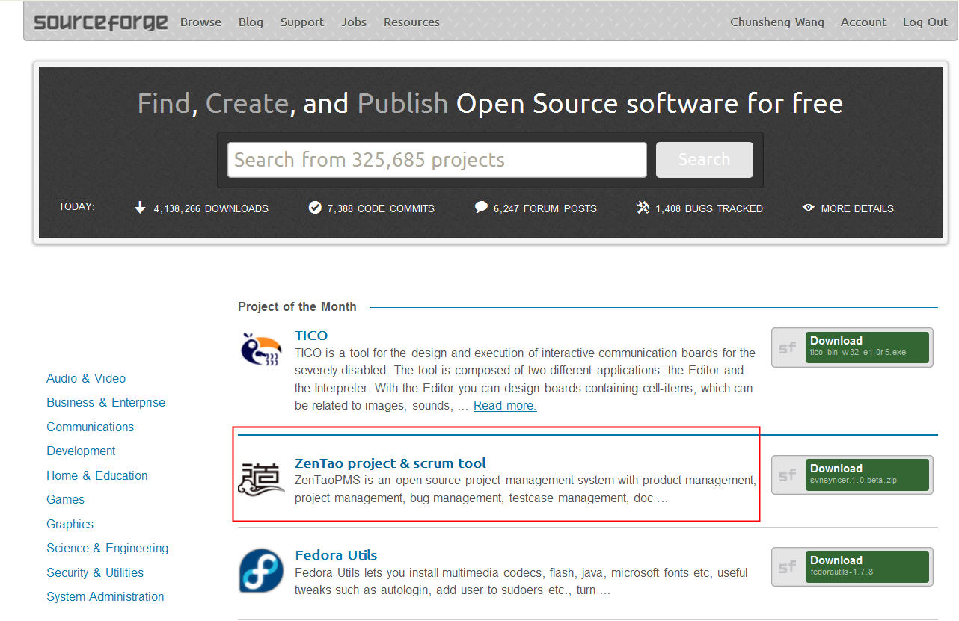The width and height of the screenshot is (959, 621).
Task: Download the fedorautils-1.7.8 package
Action: point(866,566)
